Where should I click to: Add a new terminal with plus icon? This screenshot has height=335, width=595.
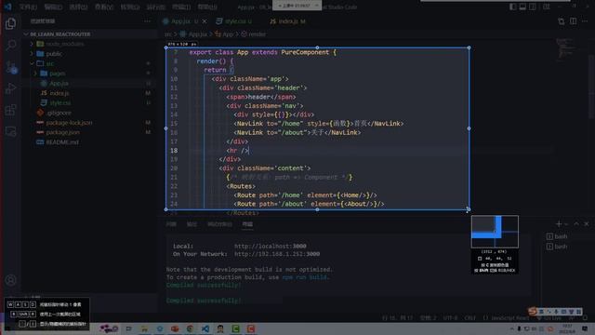coord(559,224)
